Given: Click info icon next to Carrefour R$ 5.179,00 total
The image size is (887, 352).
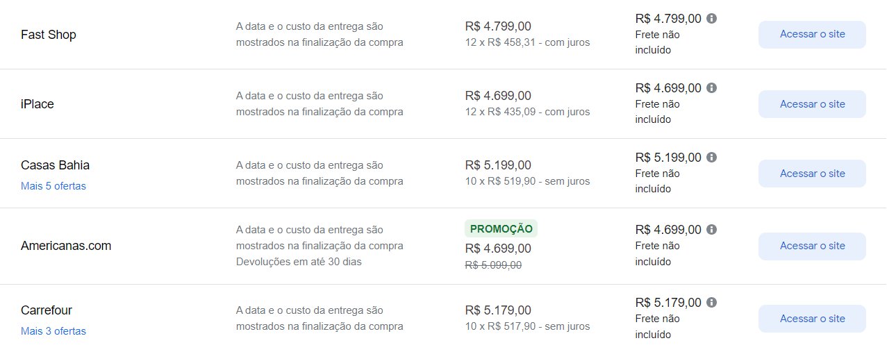Looking at the screenshot, I should coord(711,303).
